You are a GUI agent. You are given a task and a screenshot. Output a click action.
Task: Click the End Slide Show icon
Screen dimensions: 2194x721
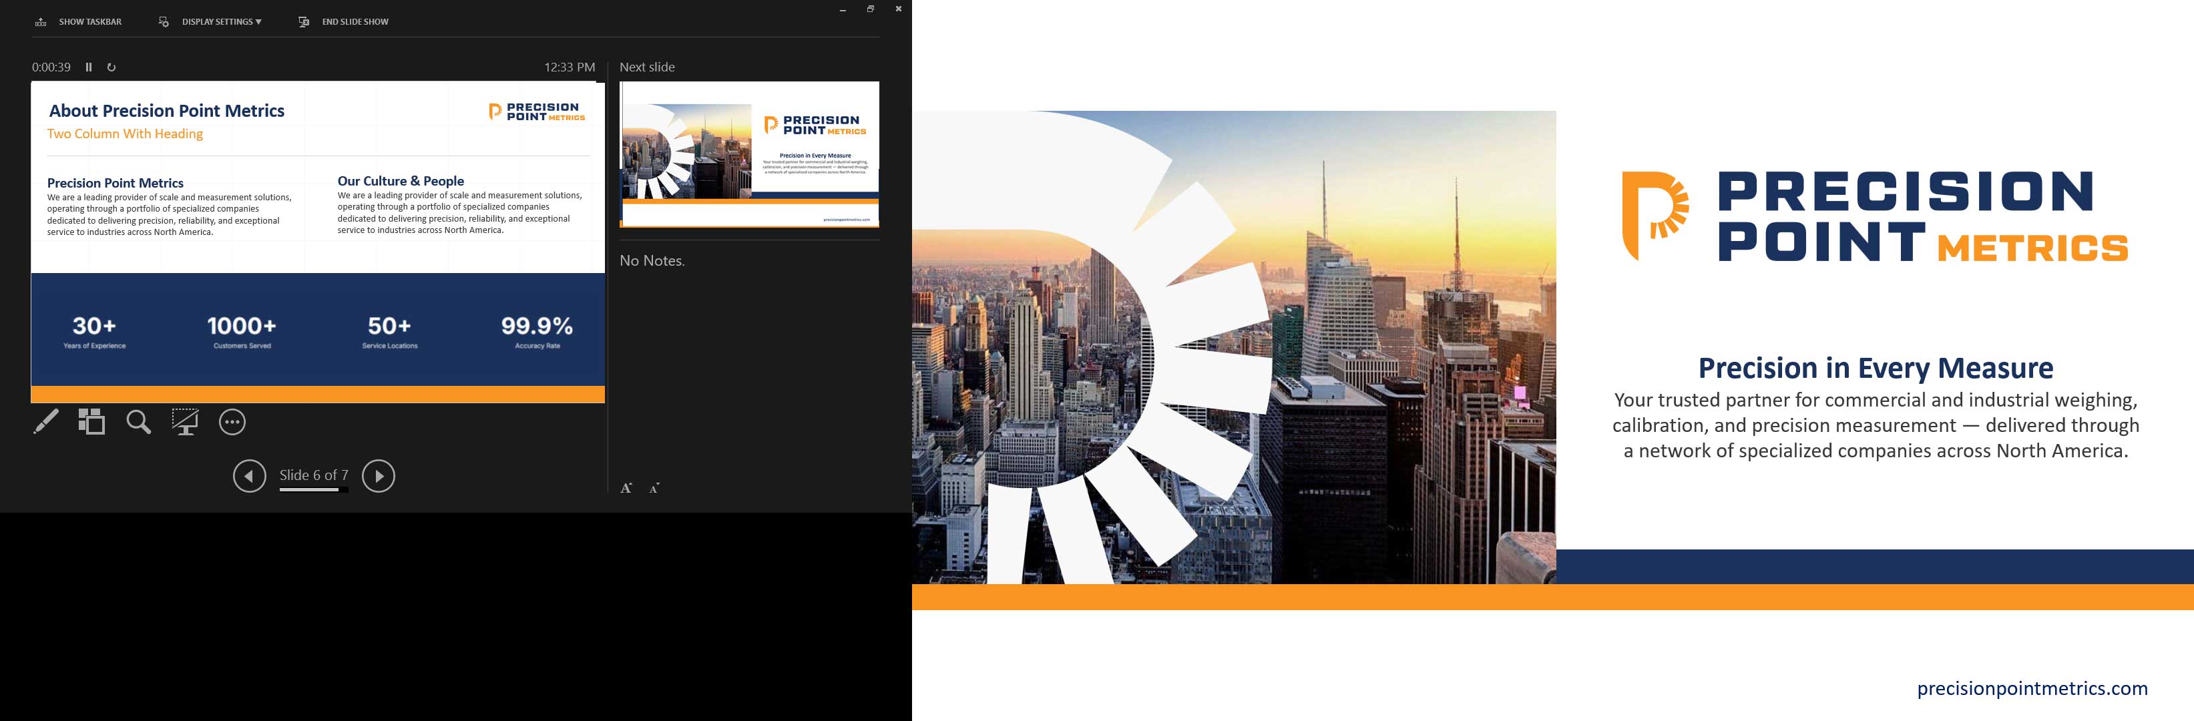303,21
